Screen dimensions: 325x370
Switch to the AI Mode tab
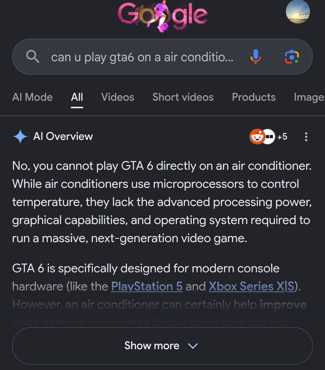click(32, 97)
